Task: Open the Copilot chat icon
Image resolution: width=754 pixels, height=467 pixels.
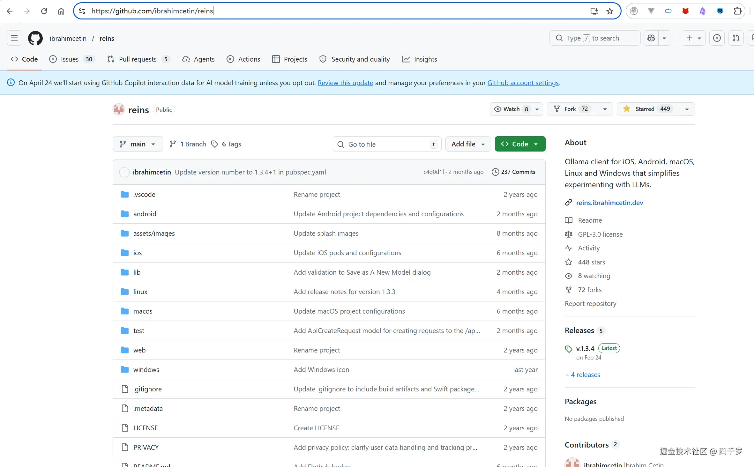Action: coord(651,38)
